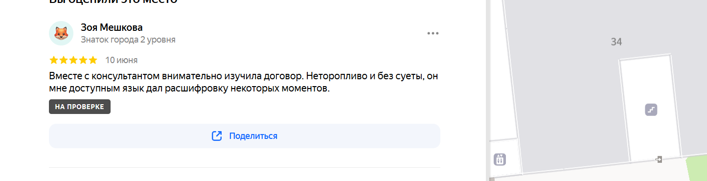707x181 pixels.
Task: Click the fourth rating star
Action: pos(83,60)
